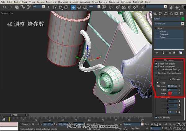Open the MAXScript menu
This screenshot has height=131, width=186.
pos(138,2)
